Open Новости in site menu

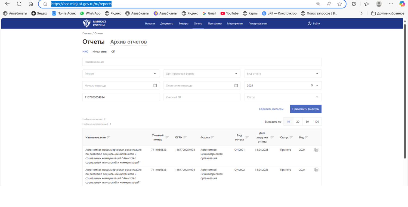point(150,24)
